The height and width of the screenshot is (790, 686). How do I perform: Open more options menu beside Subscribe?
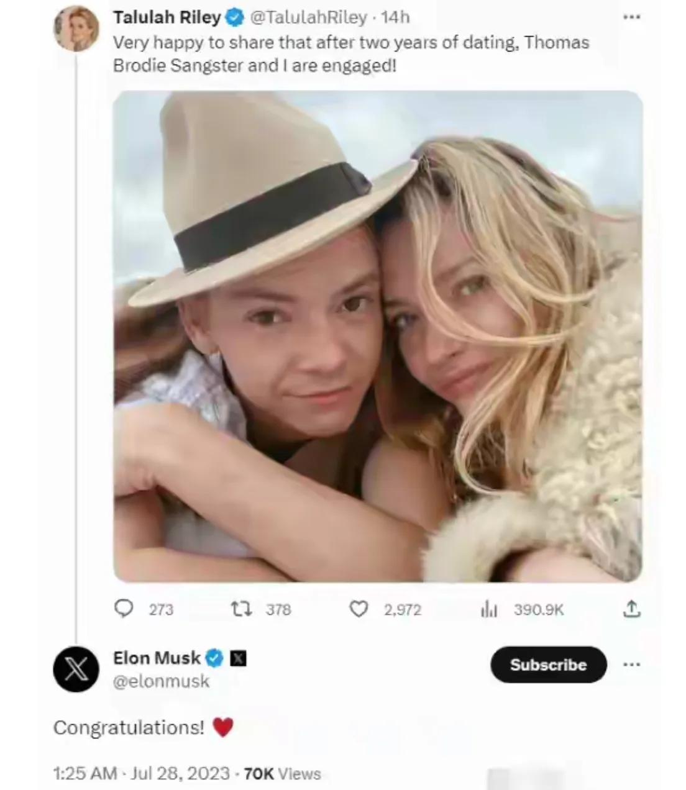[631, 665]
